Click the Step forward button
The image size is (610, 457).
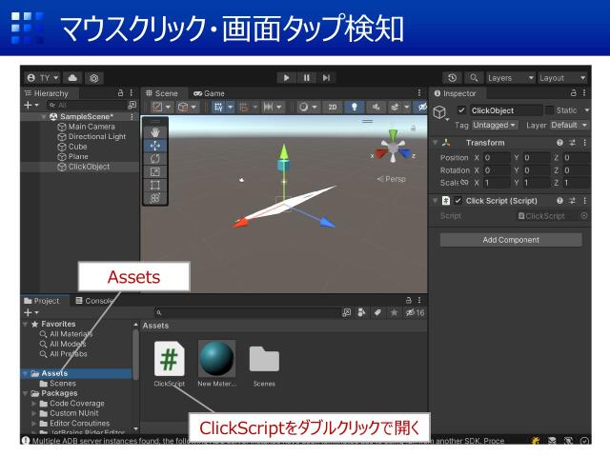click(x=326, y=77)
